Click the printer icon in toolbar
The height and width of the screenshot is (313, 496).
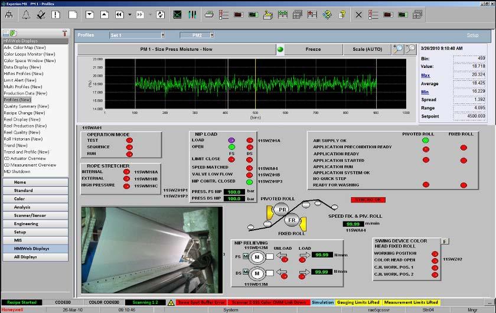tap(209, 14)
